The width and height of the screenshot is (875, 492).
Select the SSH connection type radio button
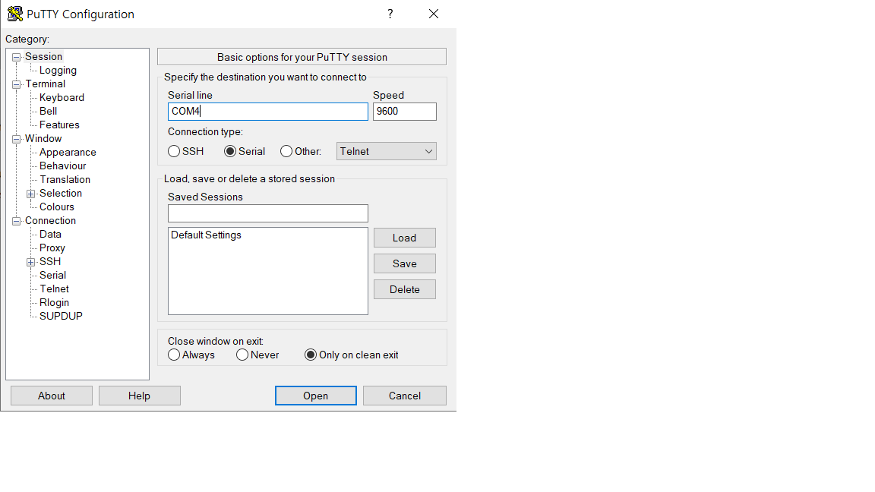[174, 151]
